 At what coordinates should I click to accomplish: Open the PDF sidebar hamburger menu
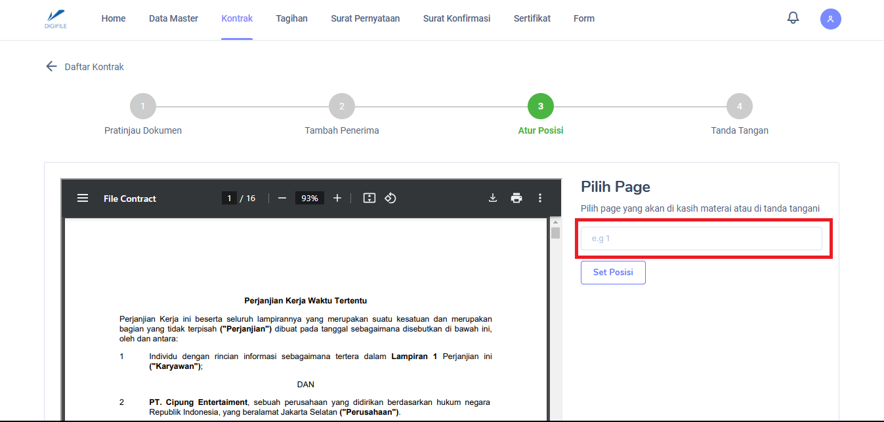(83, 198)
